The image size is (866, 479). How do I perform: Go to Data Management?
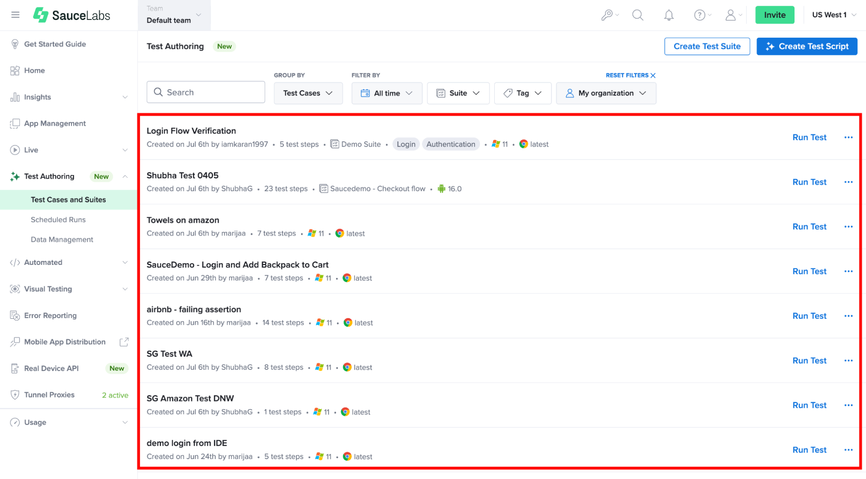pyautogui.click(x=62, y=240)
